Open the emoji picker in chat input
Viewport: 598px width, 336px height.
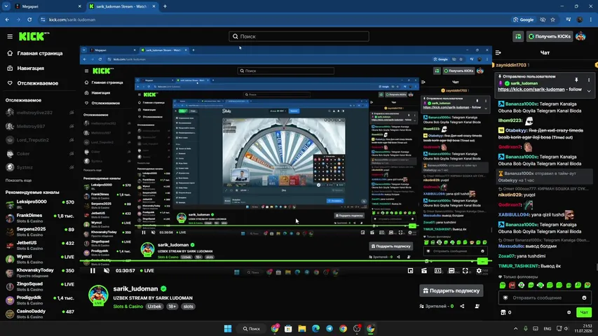584,297
